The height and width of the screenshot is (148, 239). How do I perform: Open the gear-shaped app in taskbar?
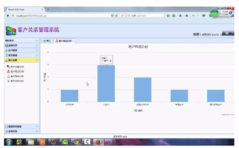pos(53,142)
